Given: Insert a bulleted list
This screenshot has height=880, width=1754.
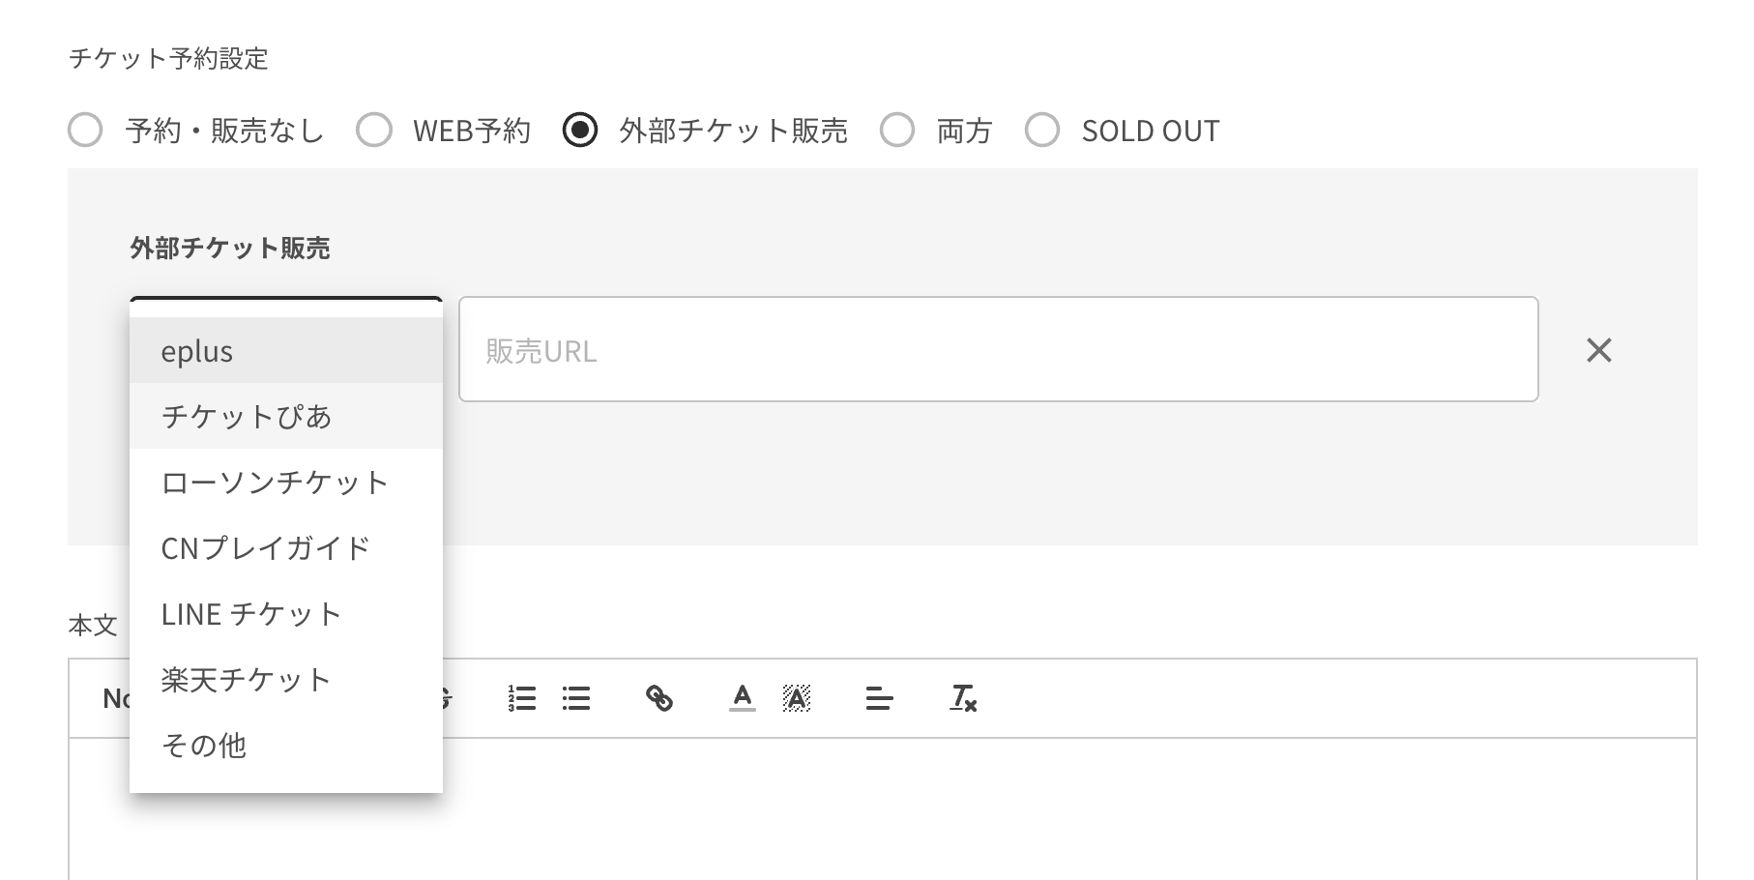Looking at the screenshot, I should pos(576,698).
